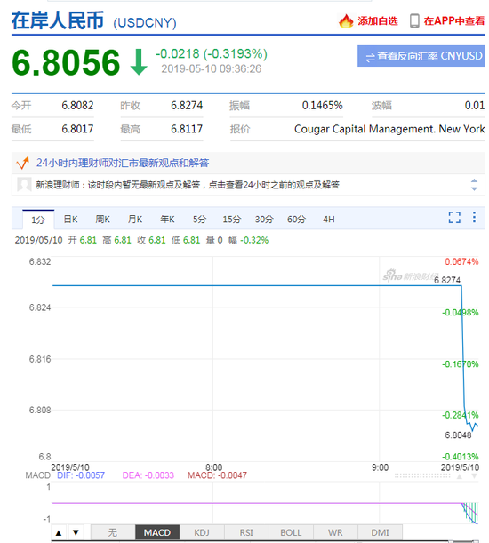The width and height of the screenshot is (489, 543).
Task: Select the 无 indicator option
Action: coord(113,532)
